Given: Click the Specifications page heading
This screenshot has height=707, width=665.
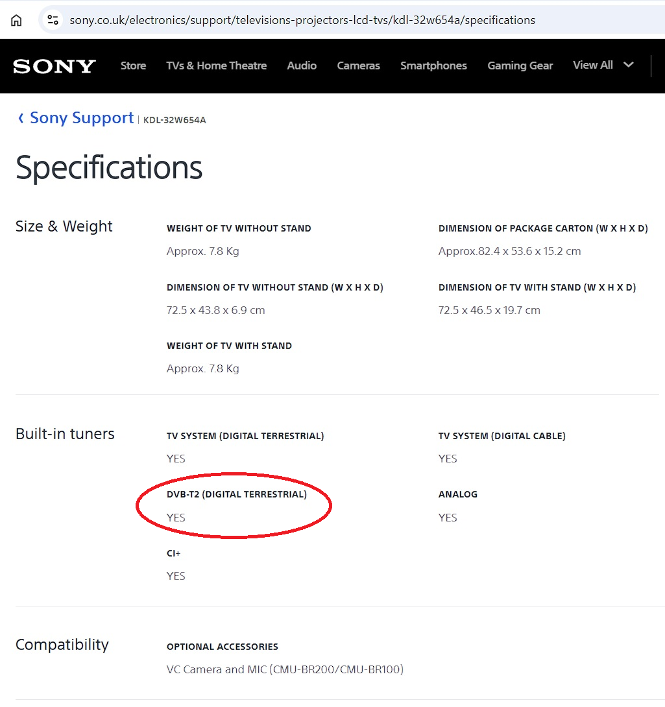Looking at the screenshot, I should (109, 167).
